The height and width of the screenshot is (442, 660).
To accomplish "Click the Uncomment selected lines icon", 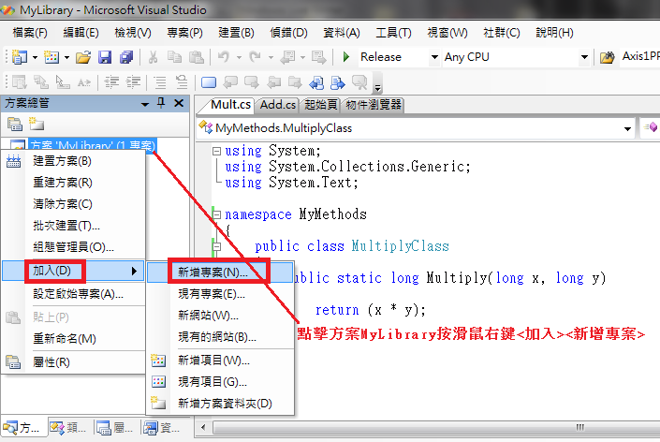I will point(182,82).
